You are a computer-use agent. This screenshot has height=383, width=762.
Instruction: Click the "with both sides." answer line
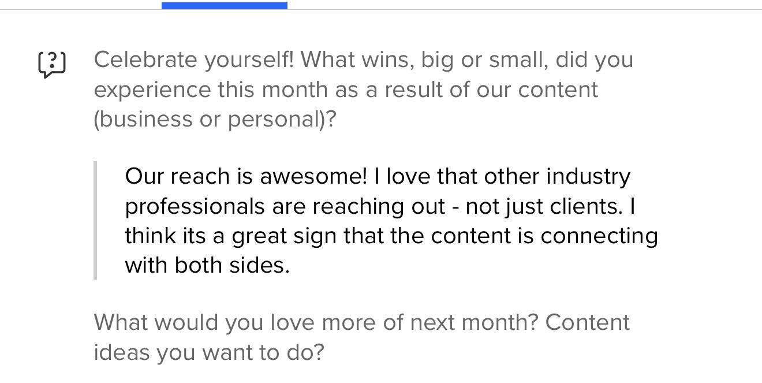coord(207,265)
